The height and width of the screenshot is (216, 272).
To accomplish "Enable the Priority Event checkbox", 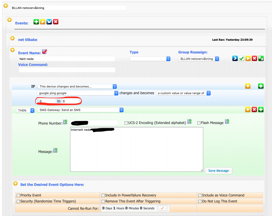I will [x=18, y=195].
